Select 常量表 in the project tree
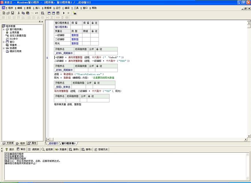This screenshot has height=183, width=251. tap(13, 45)
